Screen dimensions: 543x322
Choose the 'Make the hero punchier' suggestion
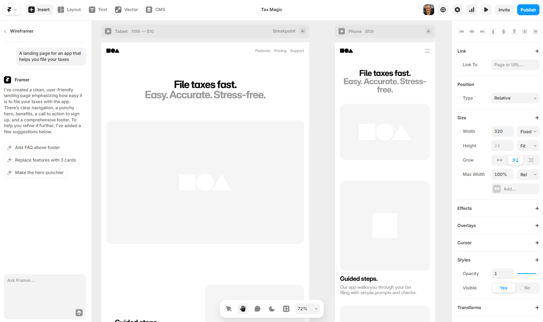pyautogui.click(x=36, y=173)
